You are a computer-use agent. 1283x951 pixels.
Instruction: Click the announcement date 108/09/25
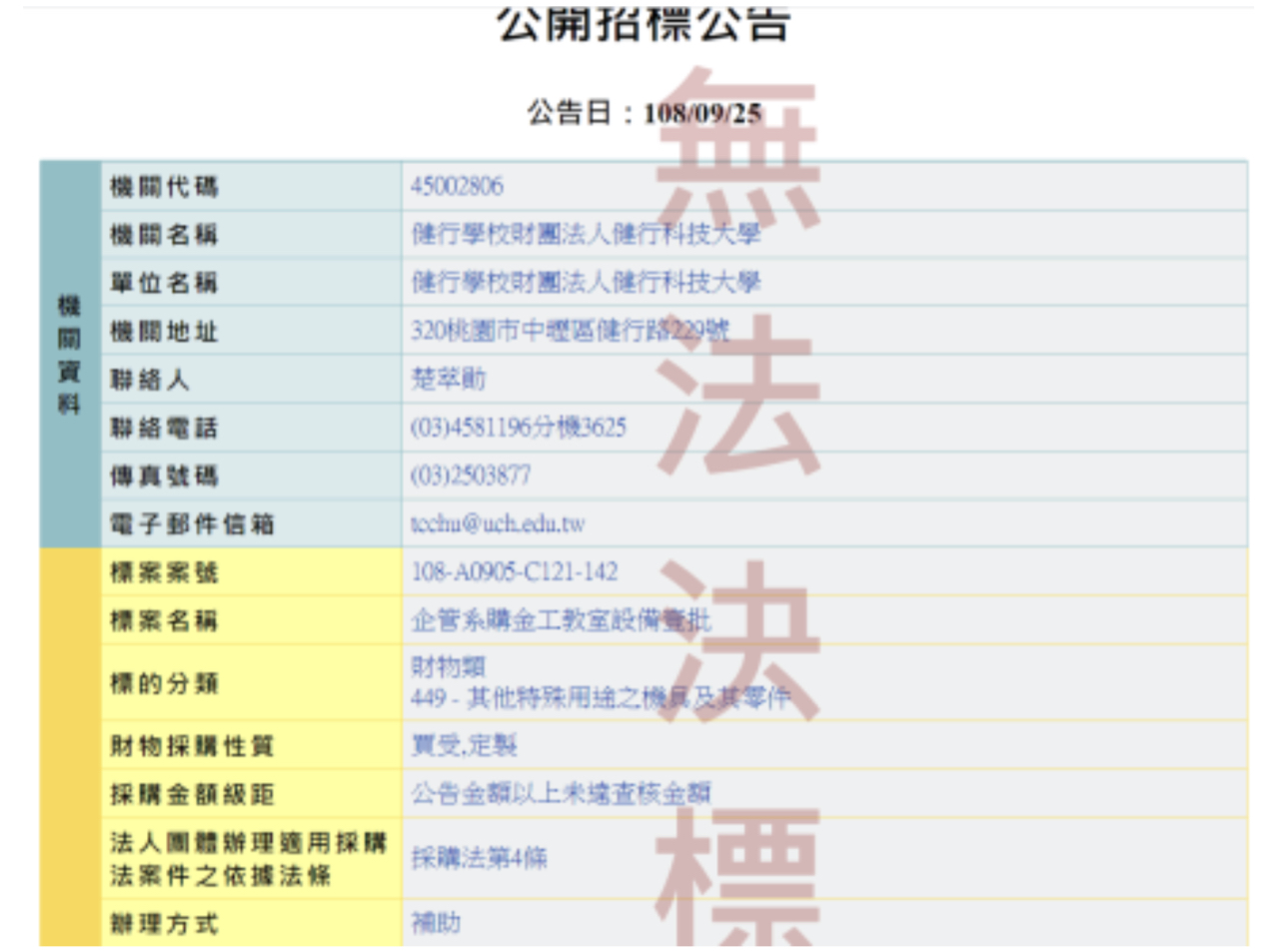coord(703,112)
